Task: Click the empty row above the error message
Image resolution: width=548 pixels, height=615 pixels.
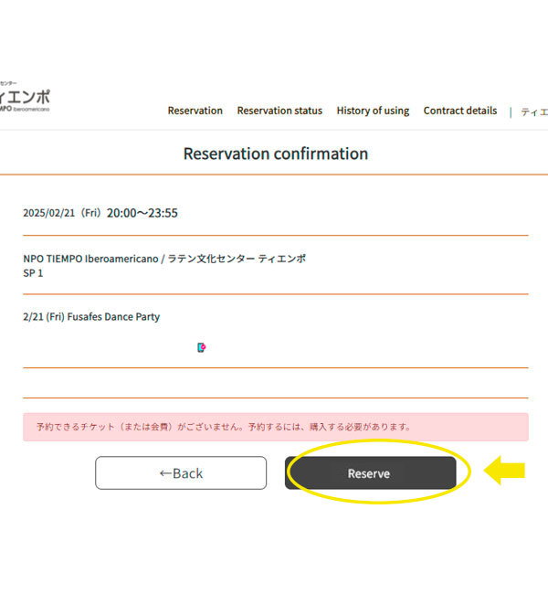Action: (275, 383)
